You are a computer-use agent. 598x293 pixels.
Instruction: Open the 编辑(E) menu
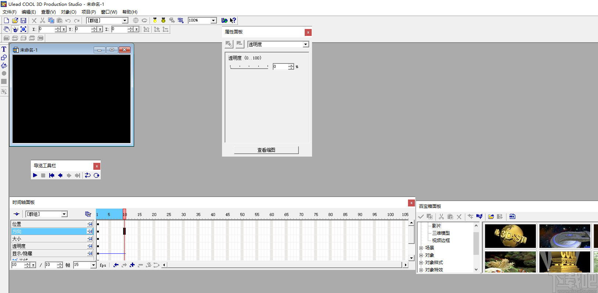(x=29, y=12)
